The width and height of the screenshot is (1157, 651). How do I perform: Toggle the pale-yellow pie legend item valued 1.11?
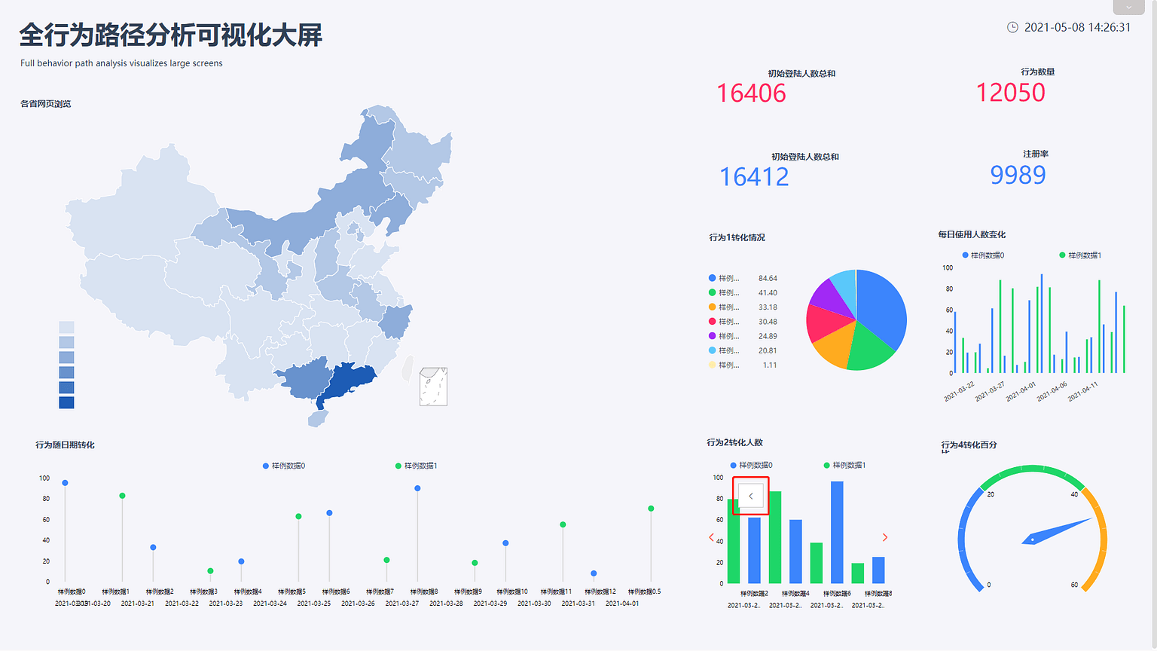coord(743,365)
